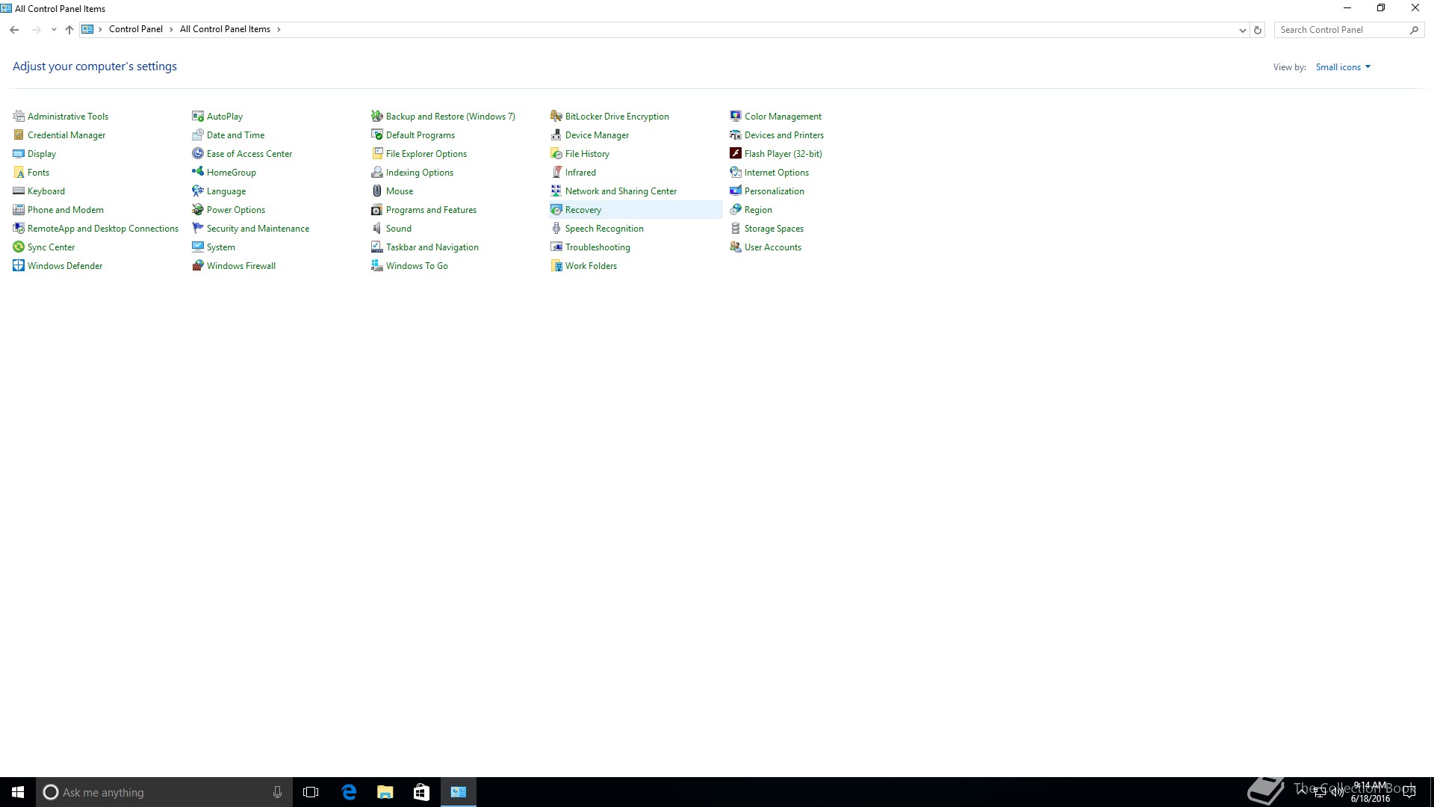Open the Default Programs link
The height and width of the screenshot is (807, 1434).
click(x=420, y=135)
